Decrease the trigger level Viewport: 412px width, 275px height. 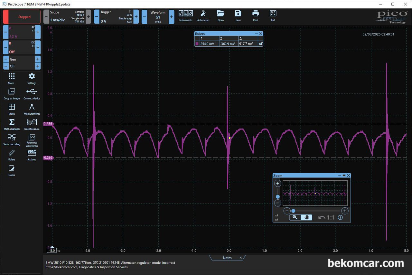(97, 16)
